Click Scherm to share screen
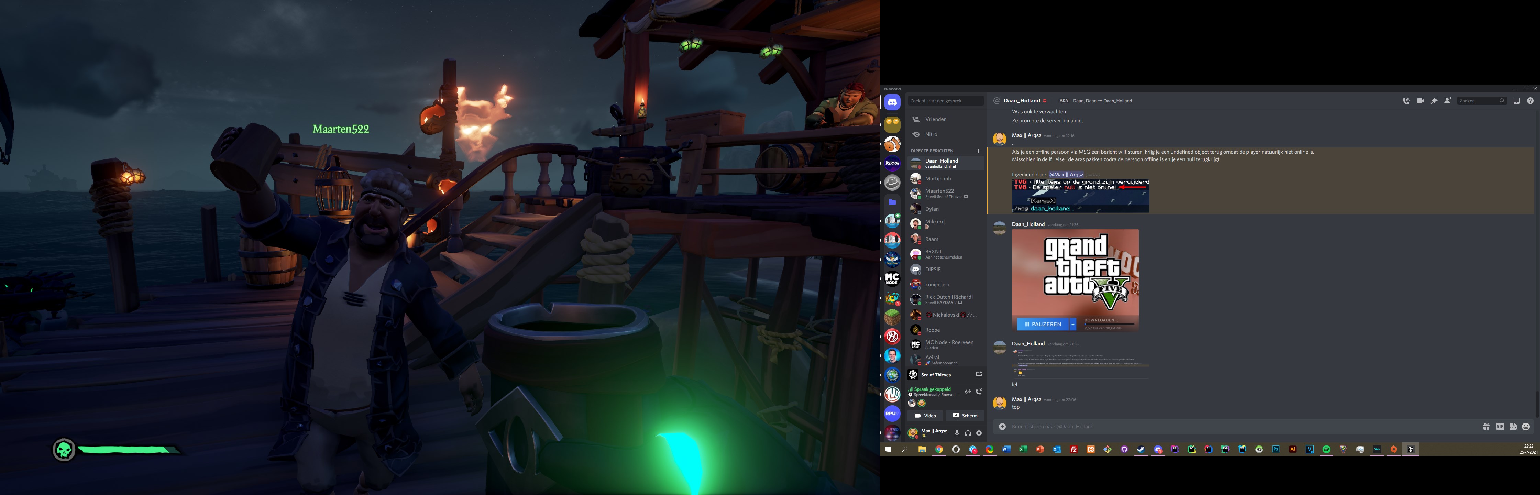 coord(965,416)
